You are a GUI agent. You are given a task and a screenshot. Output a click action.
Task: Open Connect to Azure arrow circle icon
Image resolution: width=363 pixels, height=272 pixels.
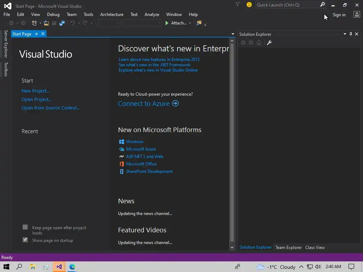(x=175, y=103)
